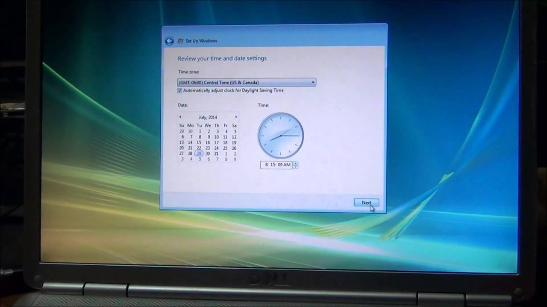Select date 12 in the calendar
The height and width of the screenshot is (307, 547).
pos(234,137)
